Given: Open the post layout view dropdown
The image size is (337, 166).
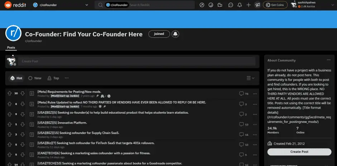Looking at the screenshot, I should click(x=251, y=78).
